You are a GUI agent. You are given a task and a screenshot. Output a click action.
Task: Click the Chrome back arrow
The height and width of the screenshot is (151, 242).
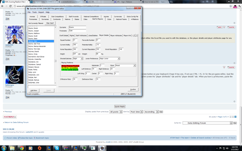pos(2,6)
